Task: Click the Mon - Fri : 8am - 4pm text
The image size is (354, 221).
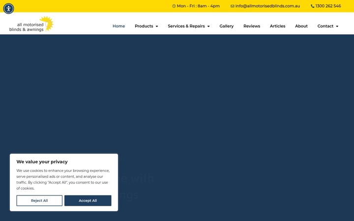Action: pos(198,6)
